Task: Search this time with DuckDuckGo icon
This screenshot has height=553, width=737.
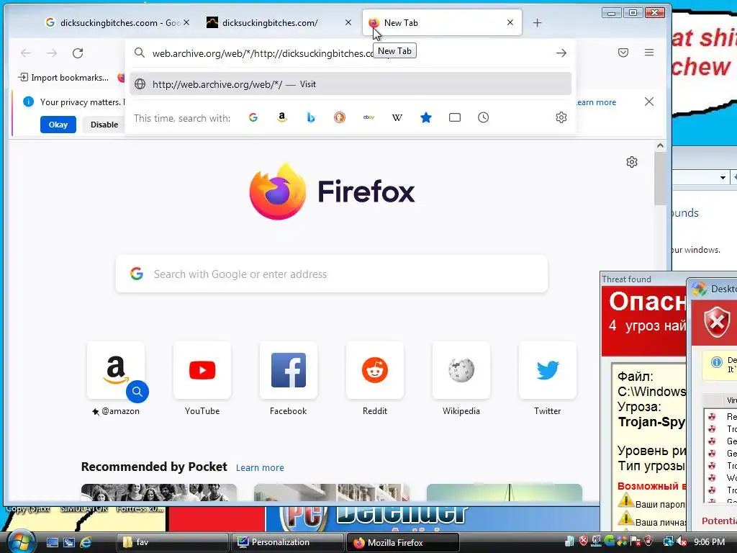Action: pyautogui.click(x=340, y=117)
